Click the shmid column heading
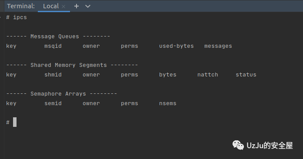The width and height of the screenshot is (303, 159). tap(53, 75)
